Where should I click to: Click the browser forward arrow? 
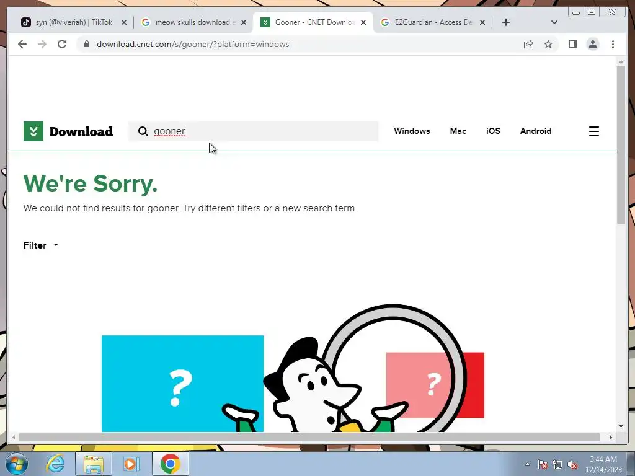tap(42, 44)
